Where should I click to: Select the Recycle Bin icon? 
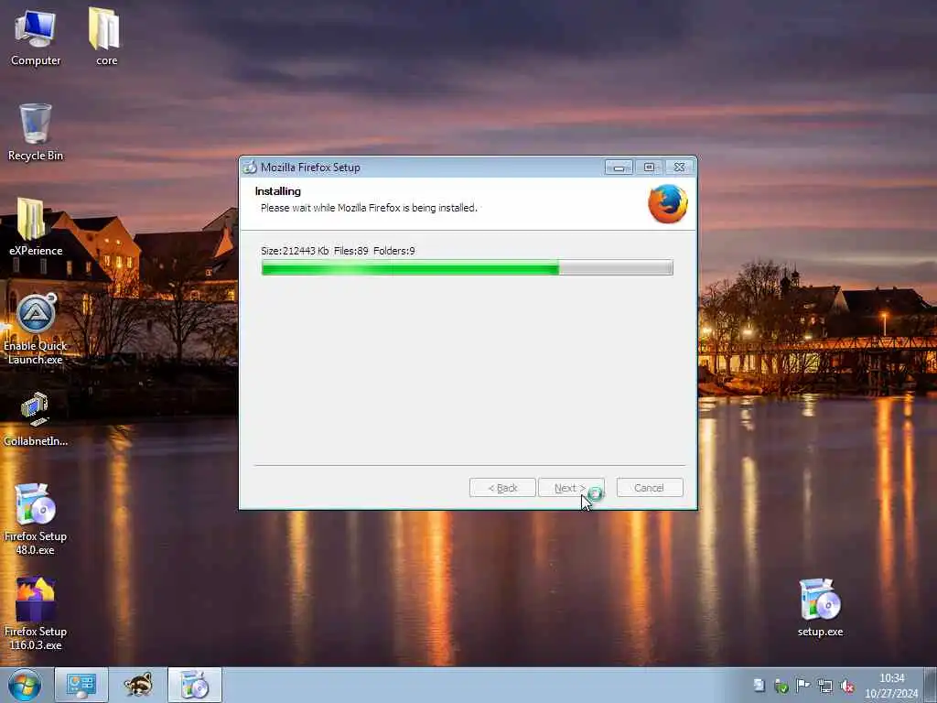[x=36, y=133]
